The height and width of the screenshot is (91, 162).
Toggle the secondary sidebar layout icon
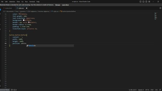pos(146,2)
